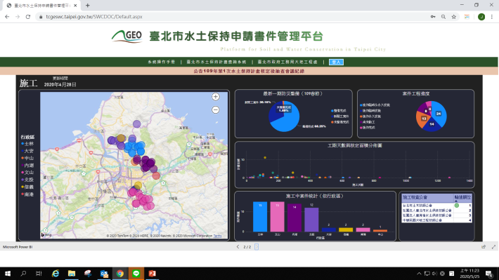The image size is (499, 280).
Task: Open the 公告109年第1次 announcement link
Action: point(249,71)
